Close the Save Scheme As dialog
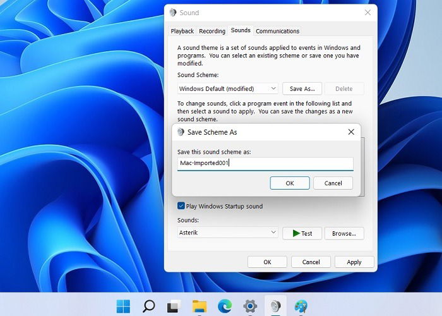This screenshot has width=442, height=316. pos(351,131)
